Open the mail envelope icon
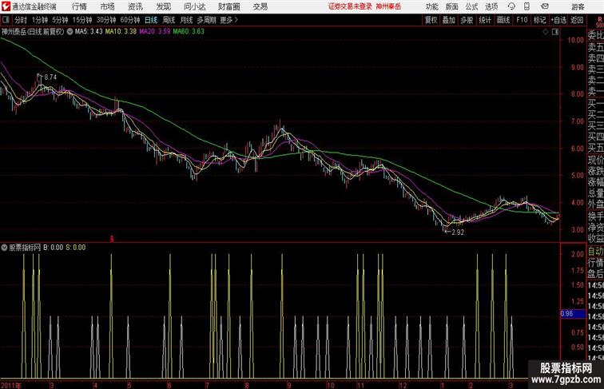604x389 pixels. pos(545,6)
